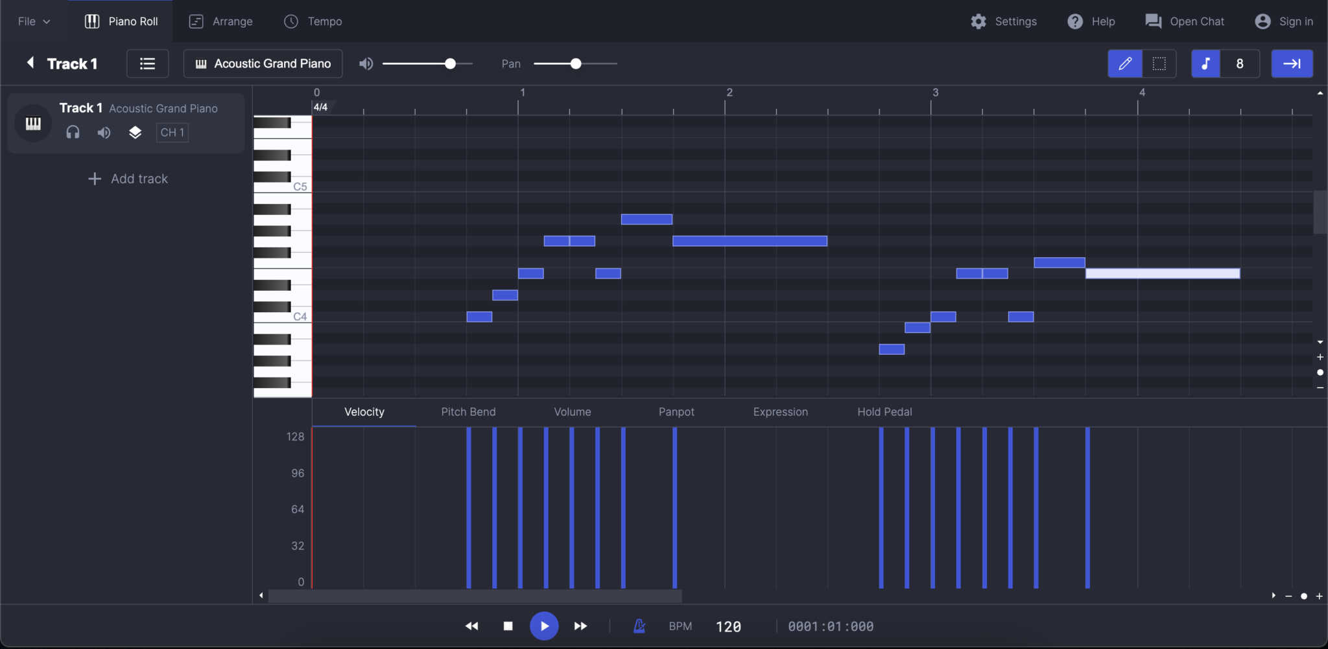Image resolution: width=1328 pixels, height=649 pixels.
Task: Select the pencil draw tool
Action: pos(1124,63)
